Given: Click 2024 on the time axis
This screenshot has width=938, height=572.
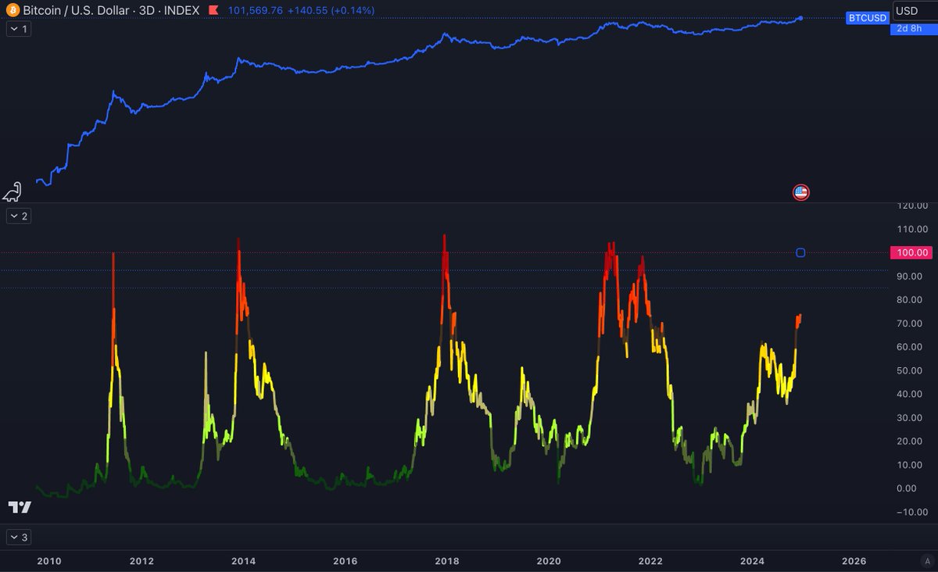Looking at the screenshot, I should tap(752, 561).
